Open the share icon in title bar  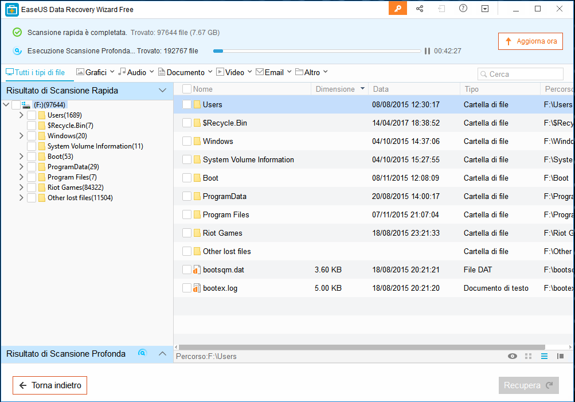click(x=420, y=9)
